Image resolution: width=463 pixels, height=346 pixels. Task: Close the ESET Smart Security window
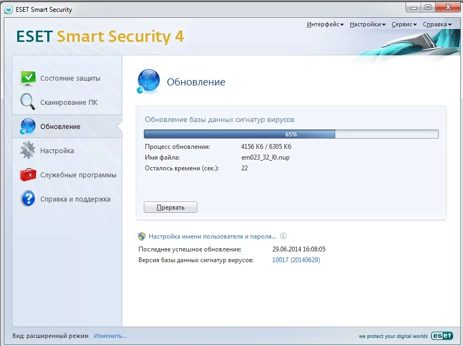448,8
